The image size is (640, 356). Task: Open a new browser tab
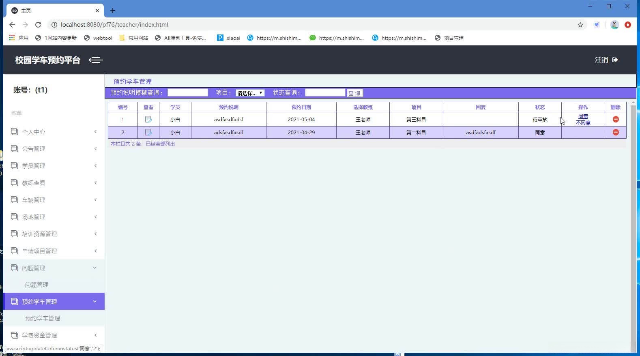point(113,11)
